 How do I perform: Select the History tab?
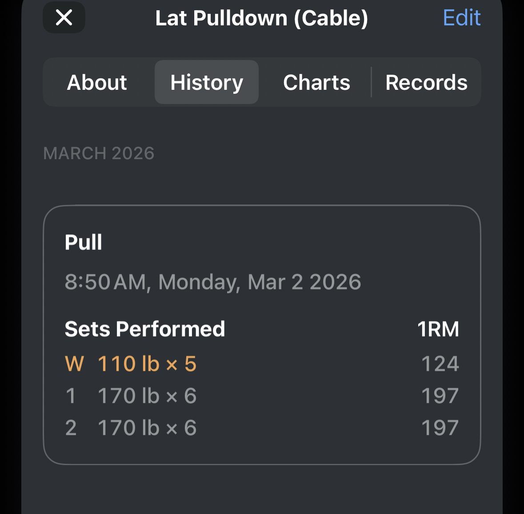point(207,83)
